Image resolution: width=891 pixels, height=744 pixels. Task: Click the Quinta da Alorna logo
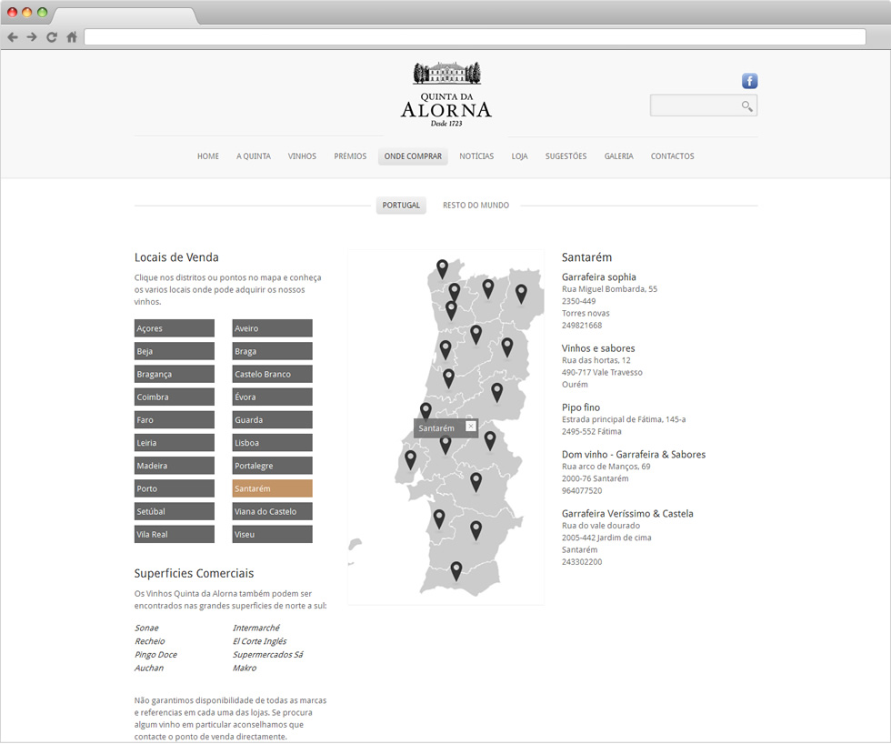tap(446, 95)
